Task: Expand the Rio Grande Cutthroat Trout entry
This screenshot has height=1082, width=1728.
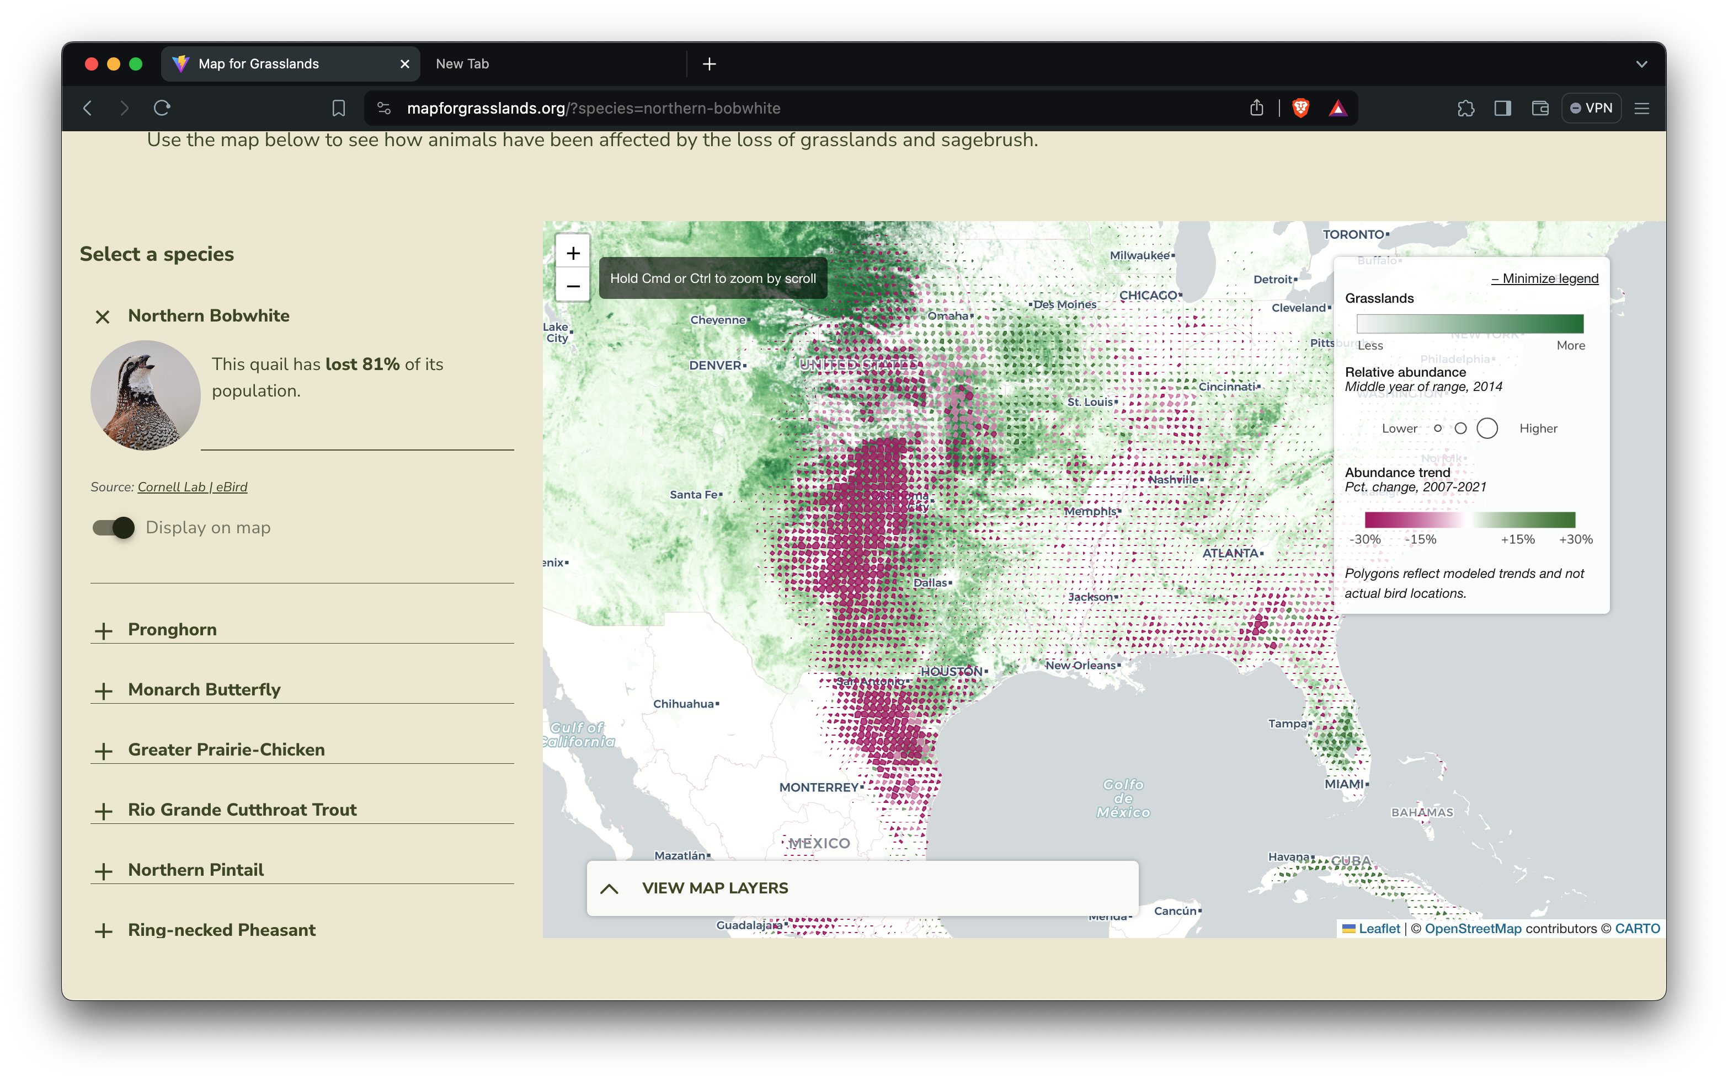Action: (104, 811)
